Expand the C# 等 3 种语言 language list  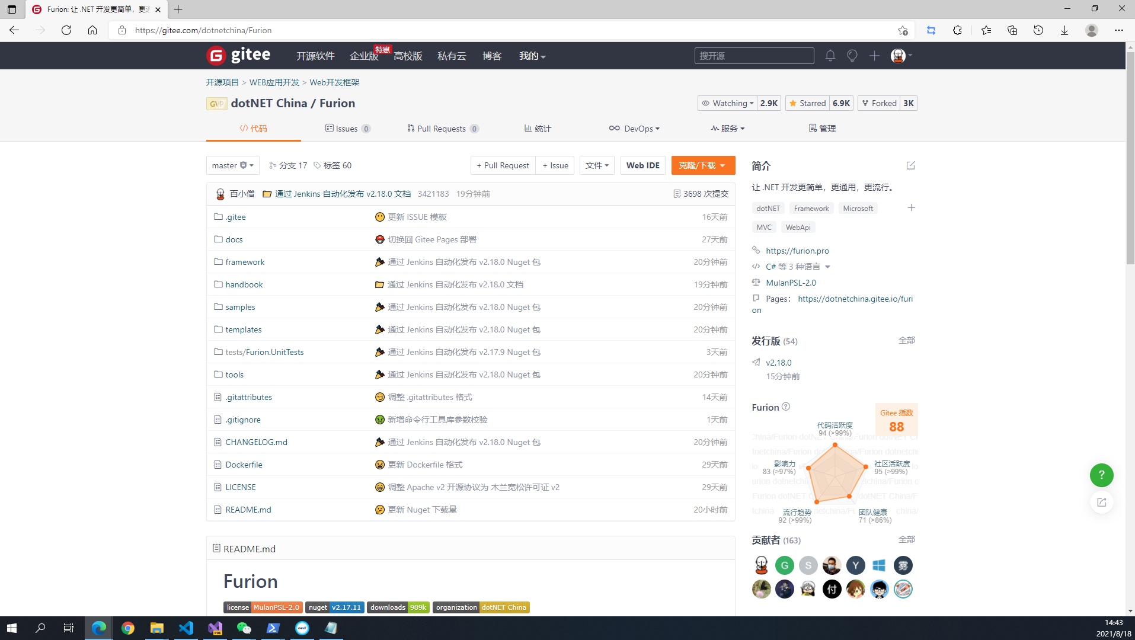(798, 267)
